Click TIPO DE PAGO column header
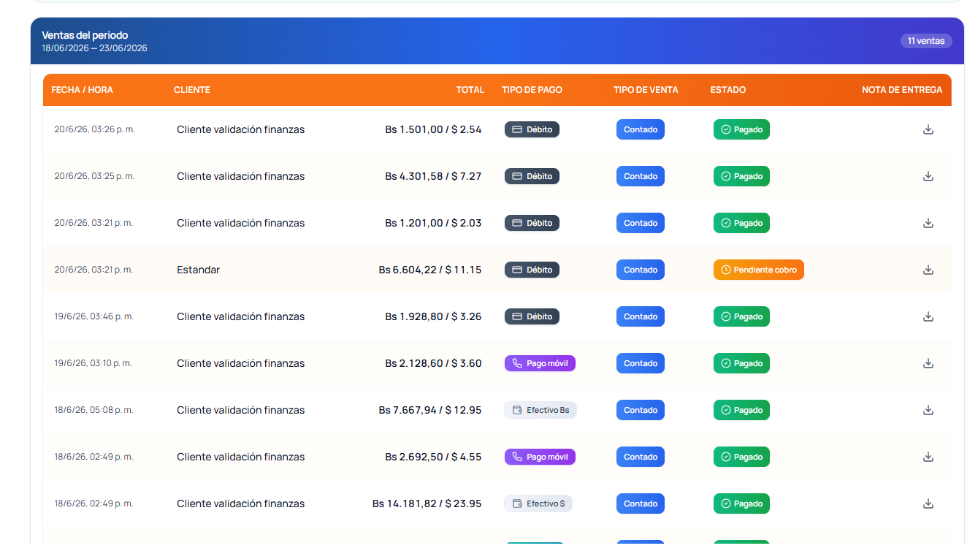The image size is (978, 551). pos(532,90)
